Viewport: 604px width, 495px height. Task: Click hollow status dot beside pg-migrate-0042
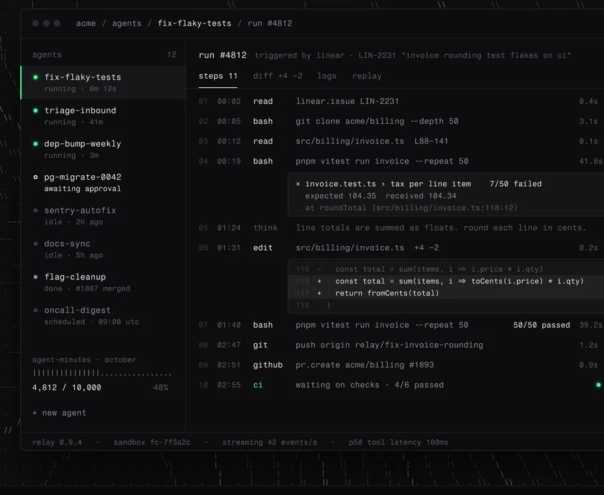tap(35, 177)
